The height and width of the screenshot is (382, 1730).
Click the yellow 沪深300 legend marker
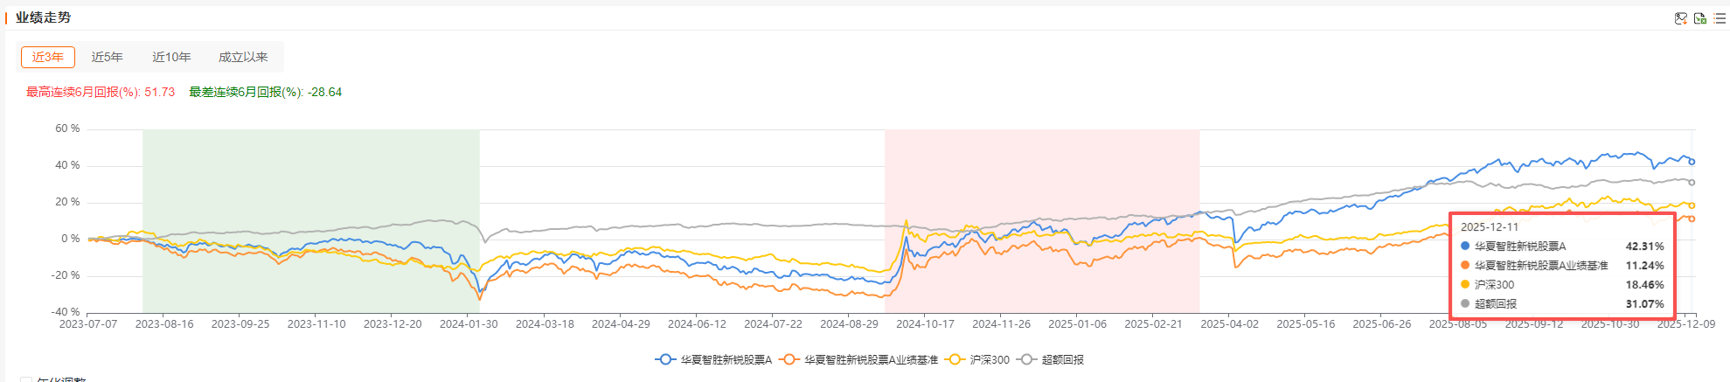tap(955, 359)
